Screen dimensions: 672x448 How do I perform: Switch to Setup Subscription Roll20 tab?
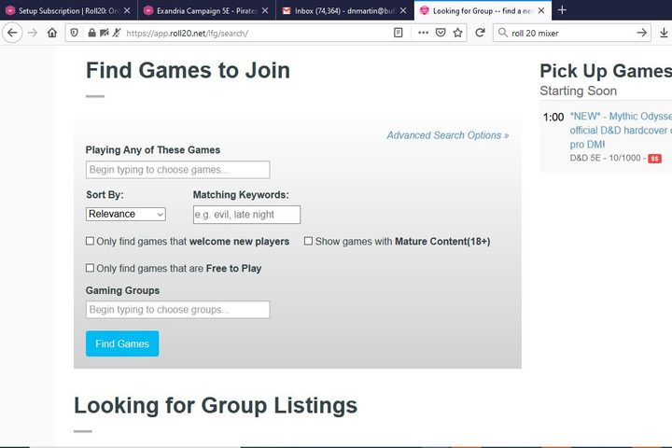[x=68, y=10]
